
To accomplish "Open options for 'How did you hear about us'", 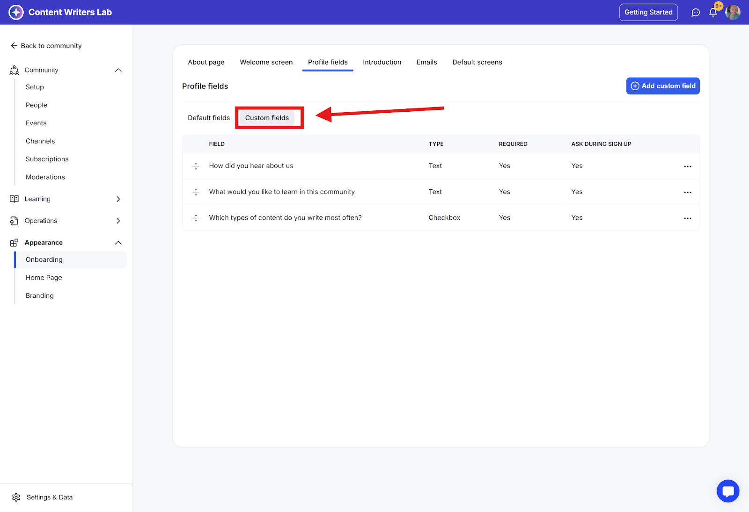I will tap(687, 166).
